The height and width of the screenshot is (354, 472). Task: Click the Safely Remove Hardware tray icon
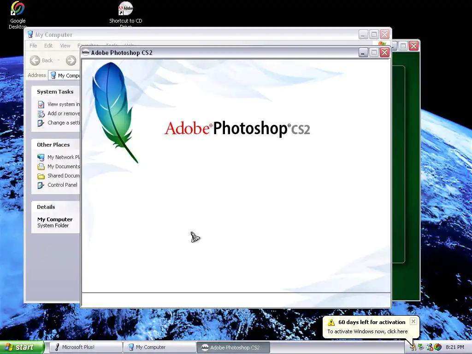point(421,347)
